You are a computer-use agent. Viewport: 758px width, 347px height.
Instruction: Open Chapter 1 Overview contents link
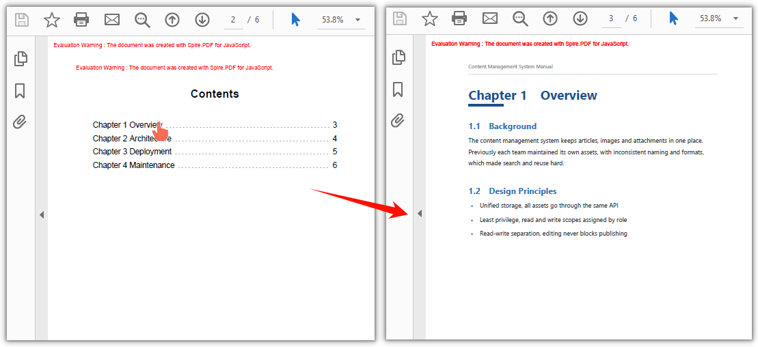[x=215, y=125]
